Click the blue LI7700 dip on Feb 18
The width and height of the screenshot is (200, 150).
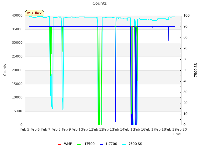tap(169, 34)
